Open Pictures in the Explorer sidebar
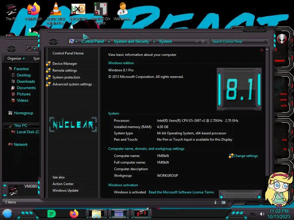The height and width of the screenshot is (220, 294). (24, 94)
